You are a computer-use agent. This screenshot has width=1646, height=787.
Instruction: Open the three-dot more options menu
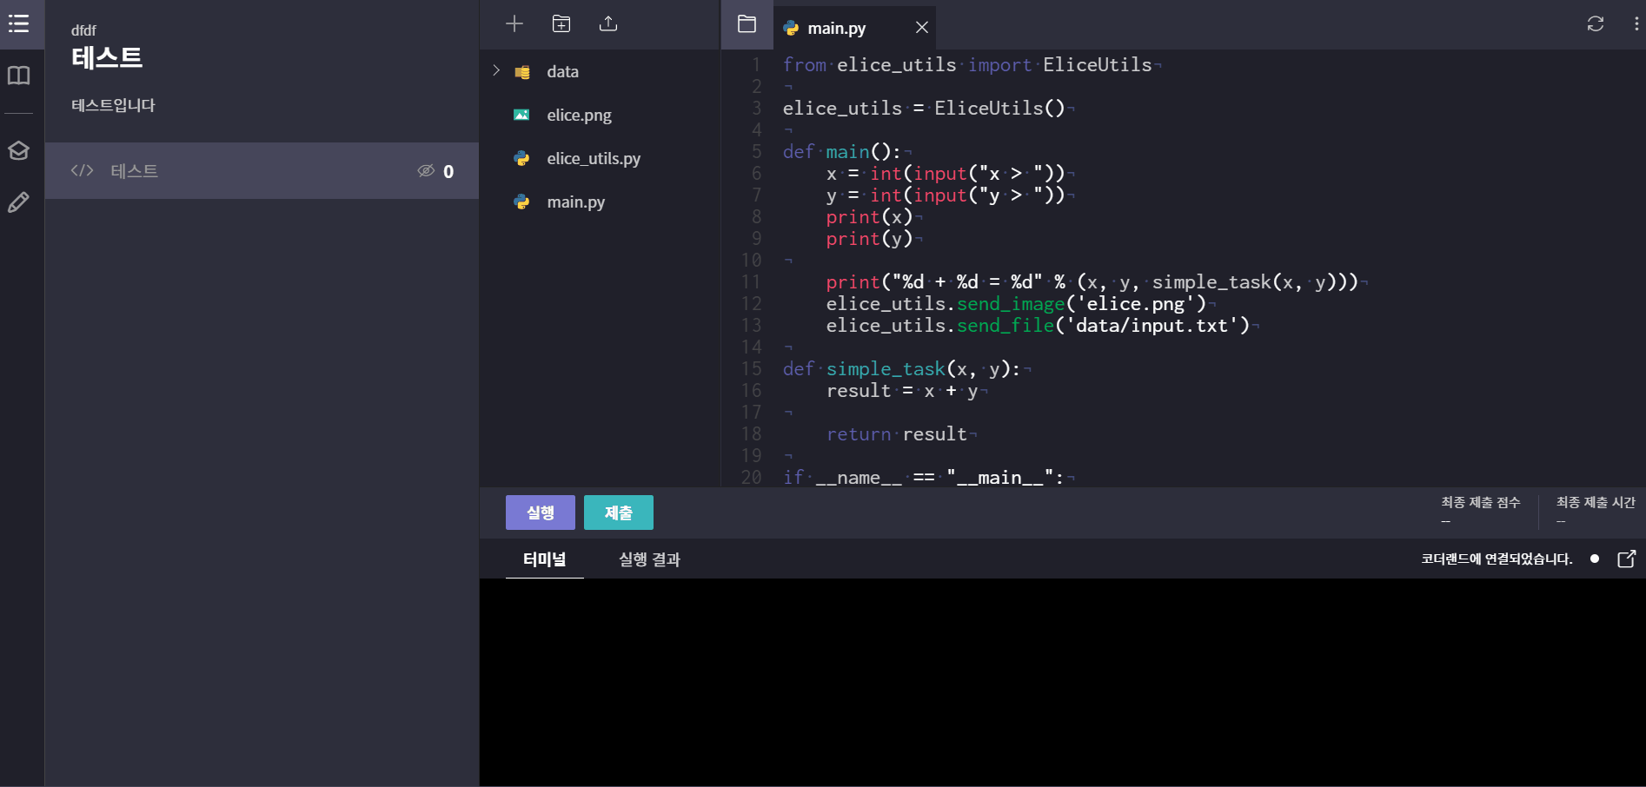1636,23
